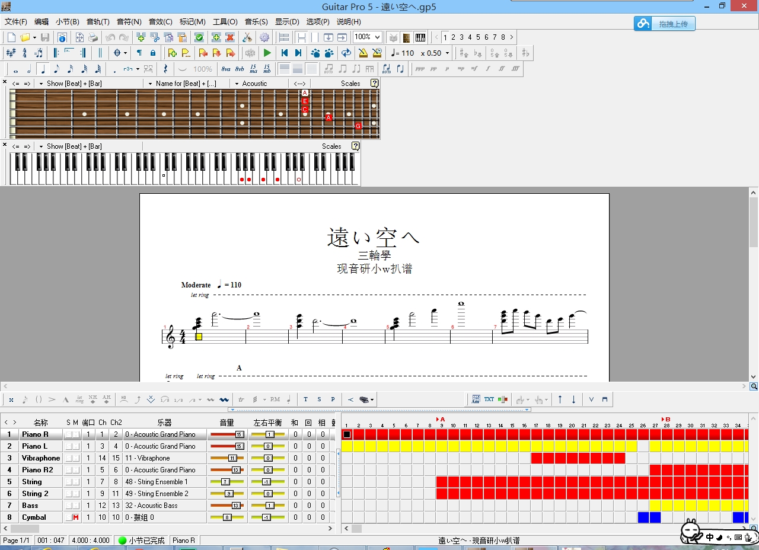This screenshot has height=550, width=759.
Task: Apply the 8vb octave marking
Action: point(240,69)
